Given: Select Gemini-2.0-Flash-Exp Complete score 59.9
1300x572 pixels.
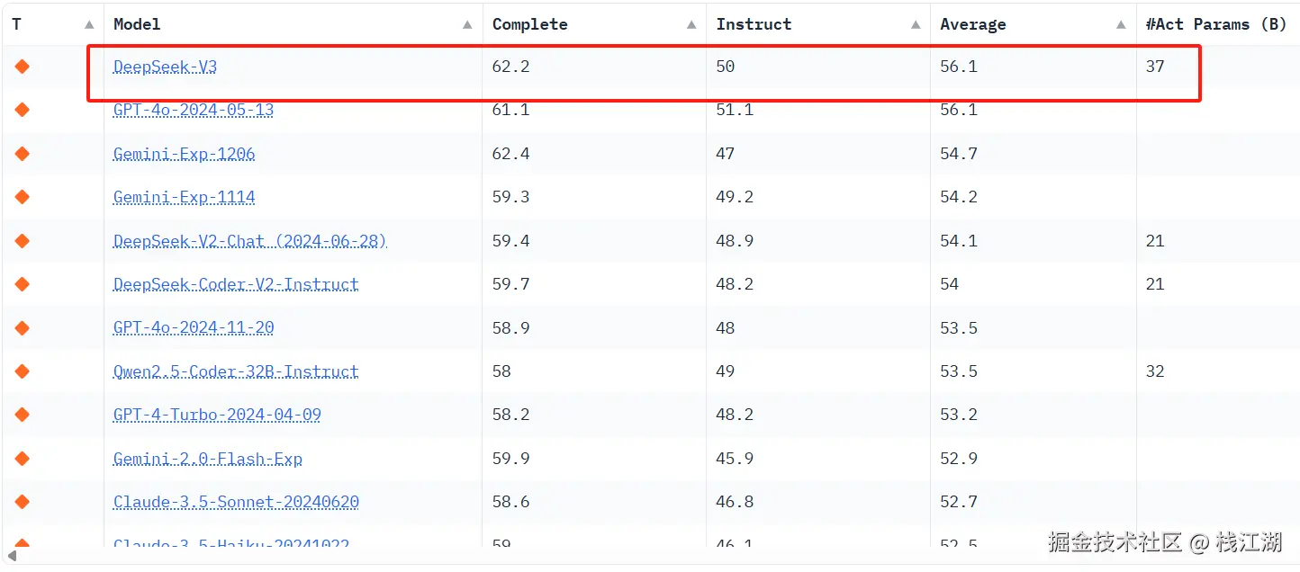Looking at the screenshot, I should point(510,459).
